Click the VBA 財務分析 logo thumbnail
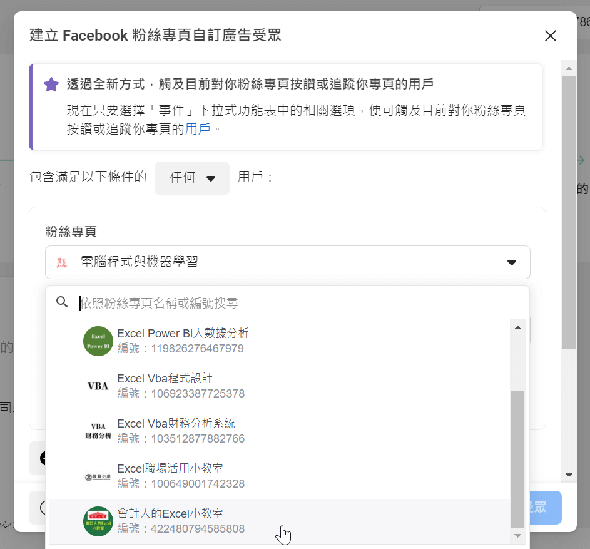 pyautogui.click(x=98, y=431)
